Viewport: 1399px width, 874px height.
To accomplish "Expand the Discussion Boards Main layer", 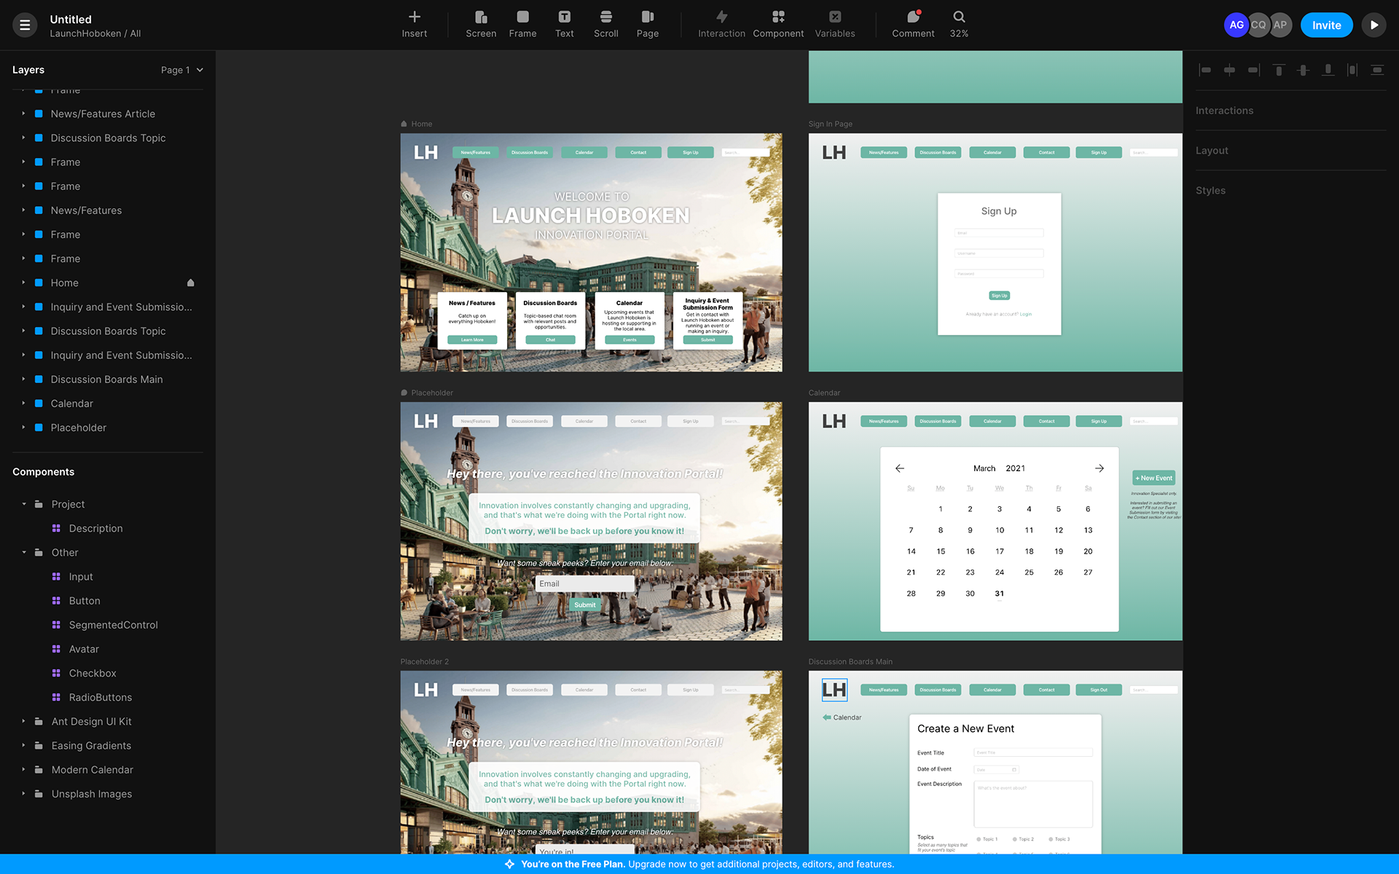I will [x=23, y=379].
